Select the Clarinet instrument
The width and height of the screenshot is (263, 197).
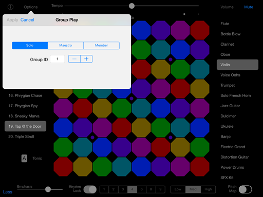tap(237, 44)
